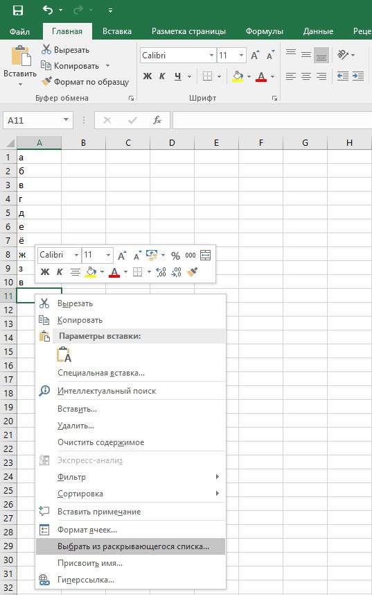Image resolution: width=372 pixels, height=595 pixels.
Task: Click the Accounting Number Format icon in mini toolbar
Action: [x=152, y=255]
